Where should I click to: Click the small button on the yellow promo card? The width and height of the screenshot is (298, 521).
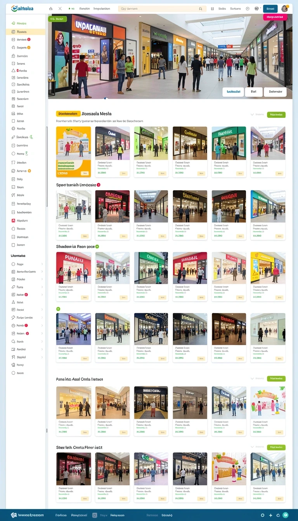[x=85, y=173]
